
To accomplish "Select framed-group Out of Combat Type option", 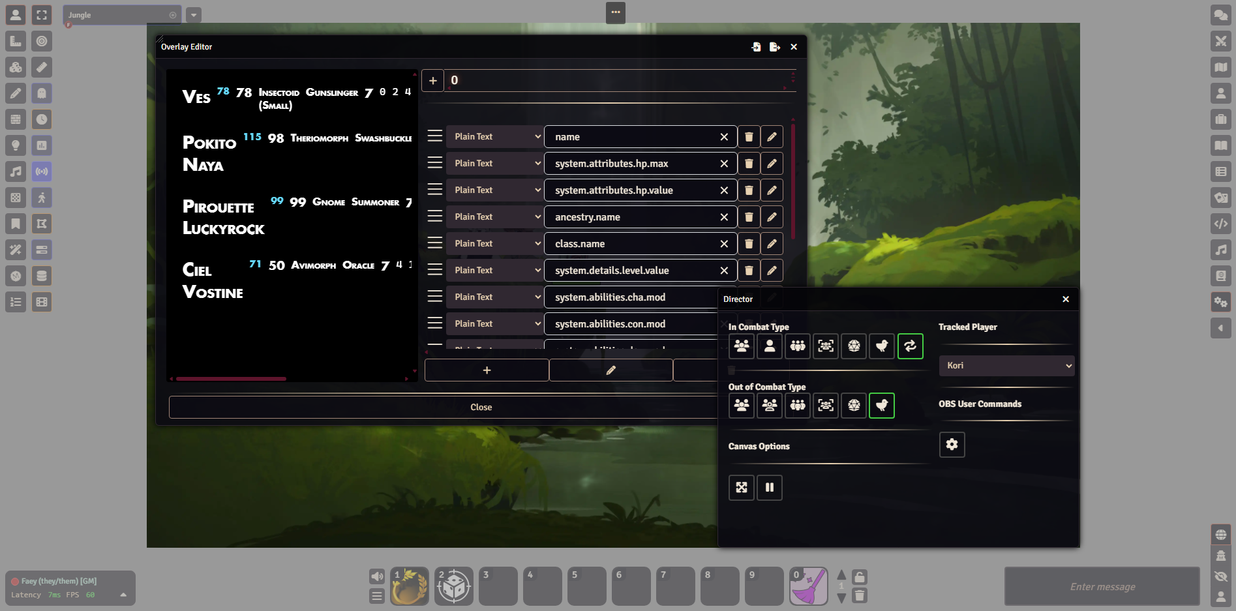I will (x=826, y=406).
